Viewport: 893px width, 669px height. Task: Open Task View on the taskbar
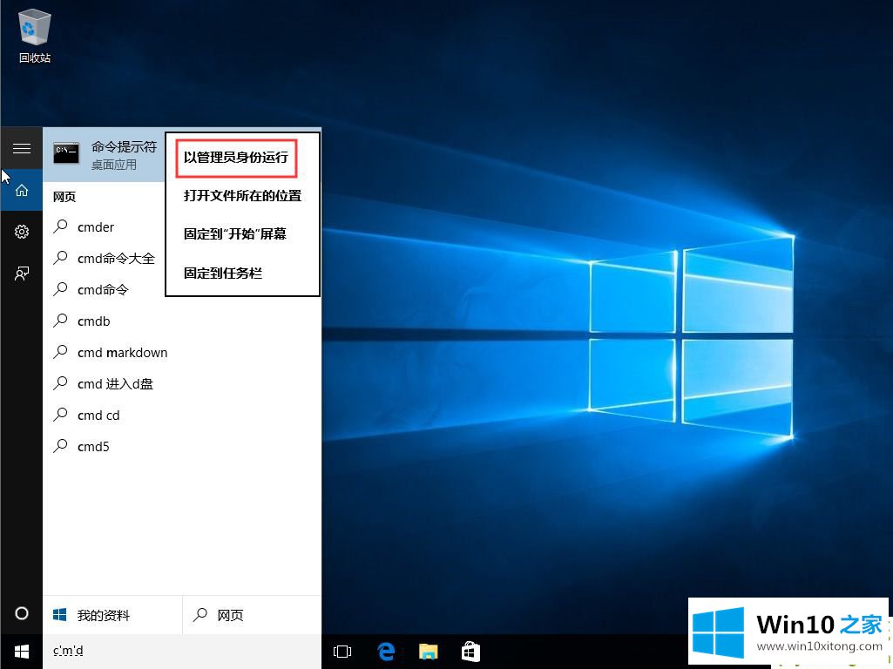(342, 652)
